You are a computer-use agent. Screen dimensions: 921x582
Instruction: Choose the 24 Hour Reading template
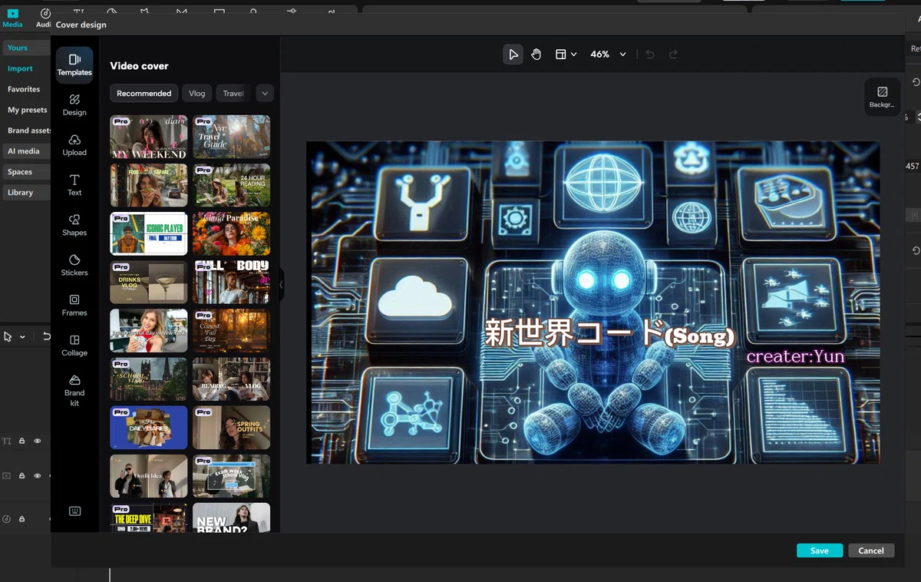[x=231, y=185]
